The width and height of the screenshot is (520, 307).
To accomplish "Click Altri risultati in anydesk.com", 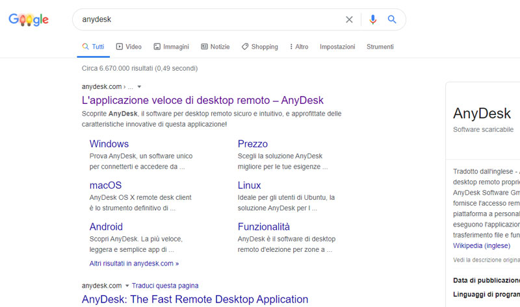I will [x=134, y=264].
